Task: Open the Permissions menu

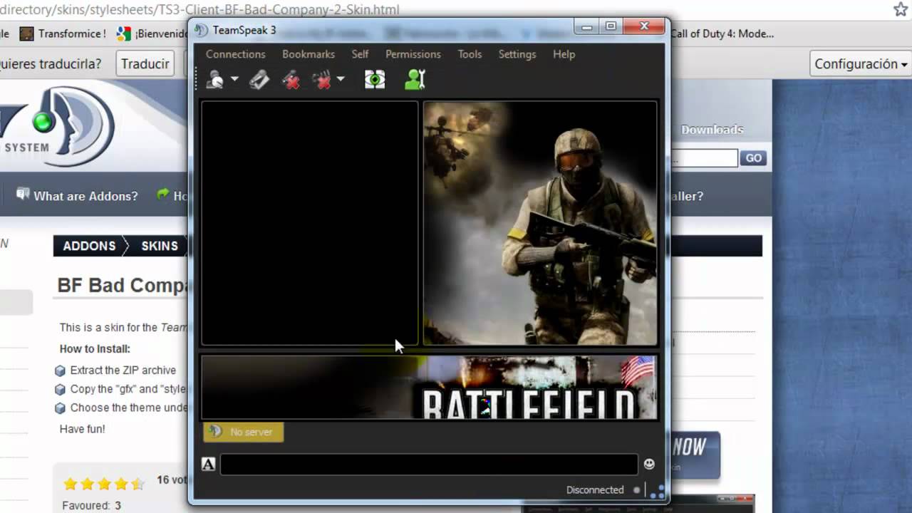Action: [x=413, y=54]
